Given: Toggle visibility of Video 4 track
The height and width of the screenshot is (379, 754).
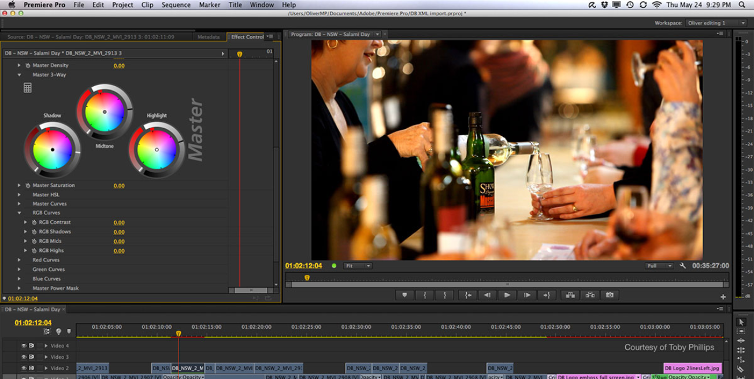Looking at the screenshot, I should pos(24,345).
